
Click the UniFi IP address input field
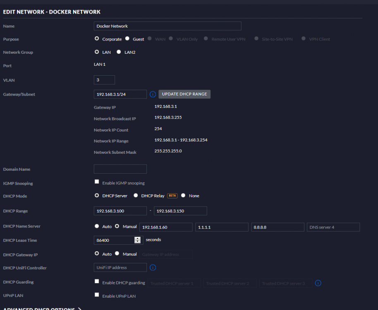(x=120, y=267)
